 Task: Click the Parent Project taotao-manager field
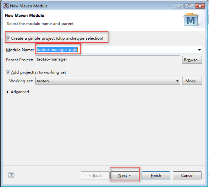108,59
